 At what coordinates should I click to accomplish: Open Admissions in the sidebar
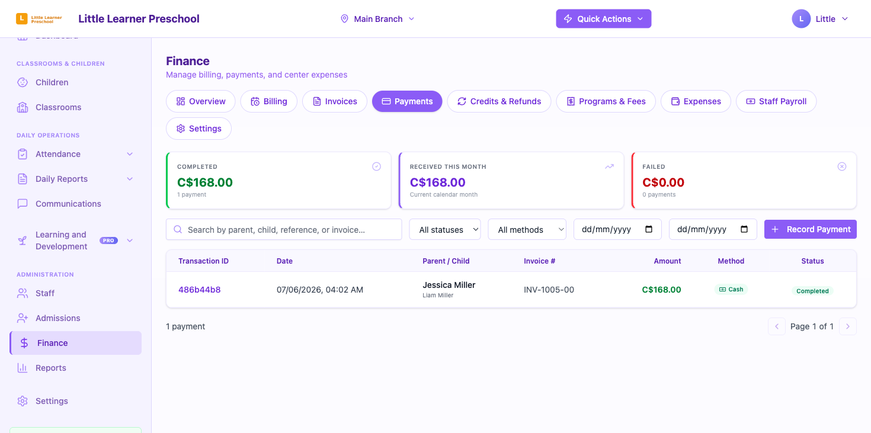[x=75, y=318]
